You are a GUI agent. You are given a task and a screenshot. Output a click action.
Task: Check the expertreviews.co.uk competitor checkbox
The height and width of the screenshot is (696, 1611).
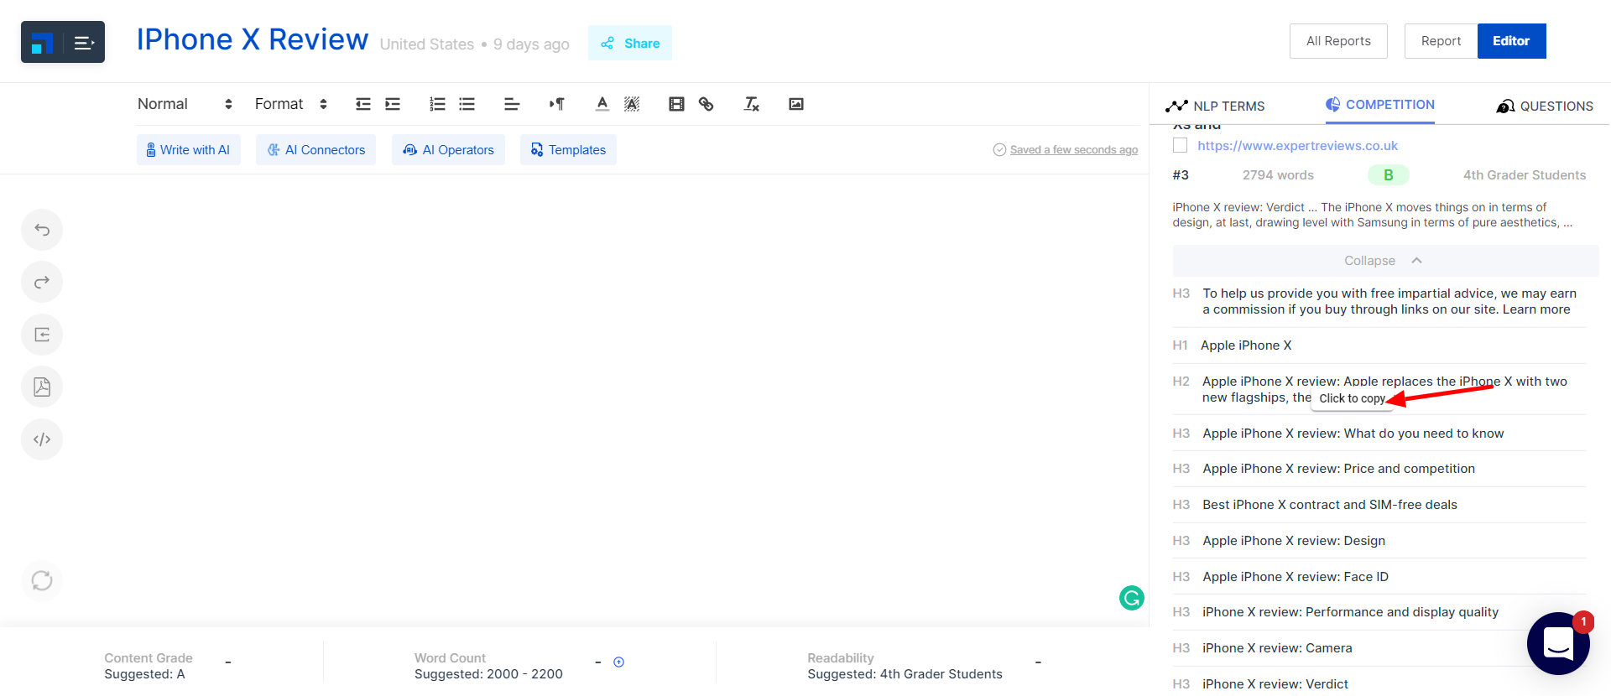point(1180,145)
